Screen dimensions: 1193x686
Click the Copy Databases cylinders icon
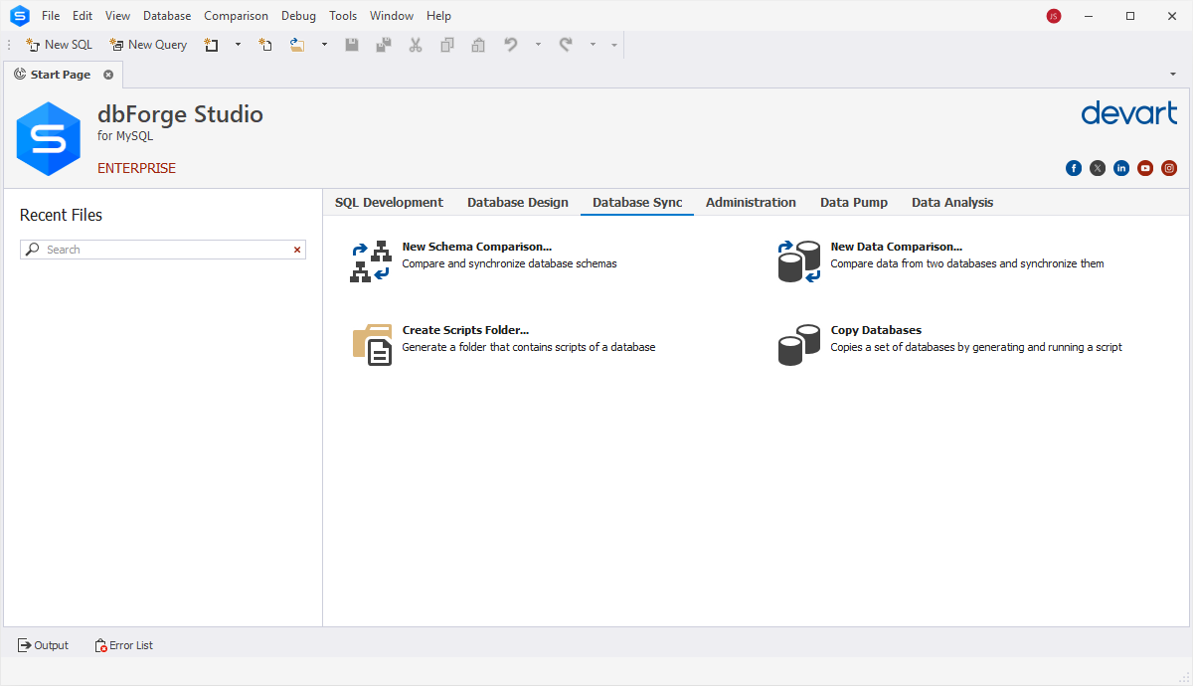[799, 345]
